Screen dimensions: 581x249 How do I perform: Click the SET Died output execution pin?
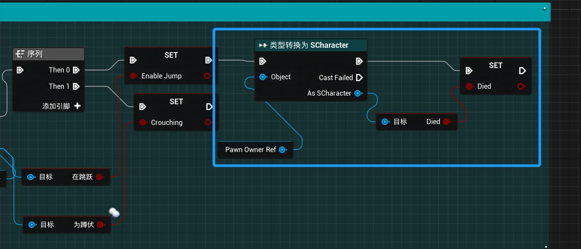[522, 71]
